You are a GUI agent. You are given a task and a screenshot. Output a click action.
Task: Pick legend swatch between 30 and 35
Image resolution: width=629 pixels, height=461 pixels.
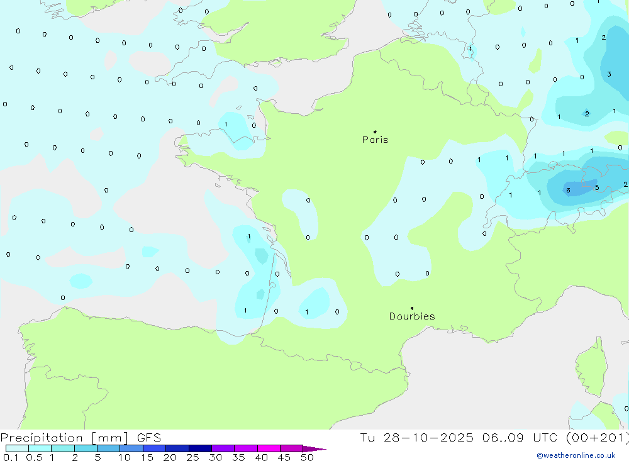coord(223,448)
